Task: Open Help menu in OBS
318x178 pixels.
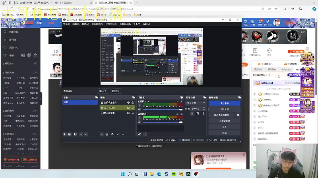Action: (x=146, y=24)
